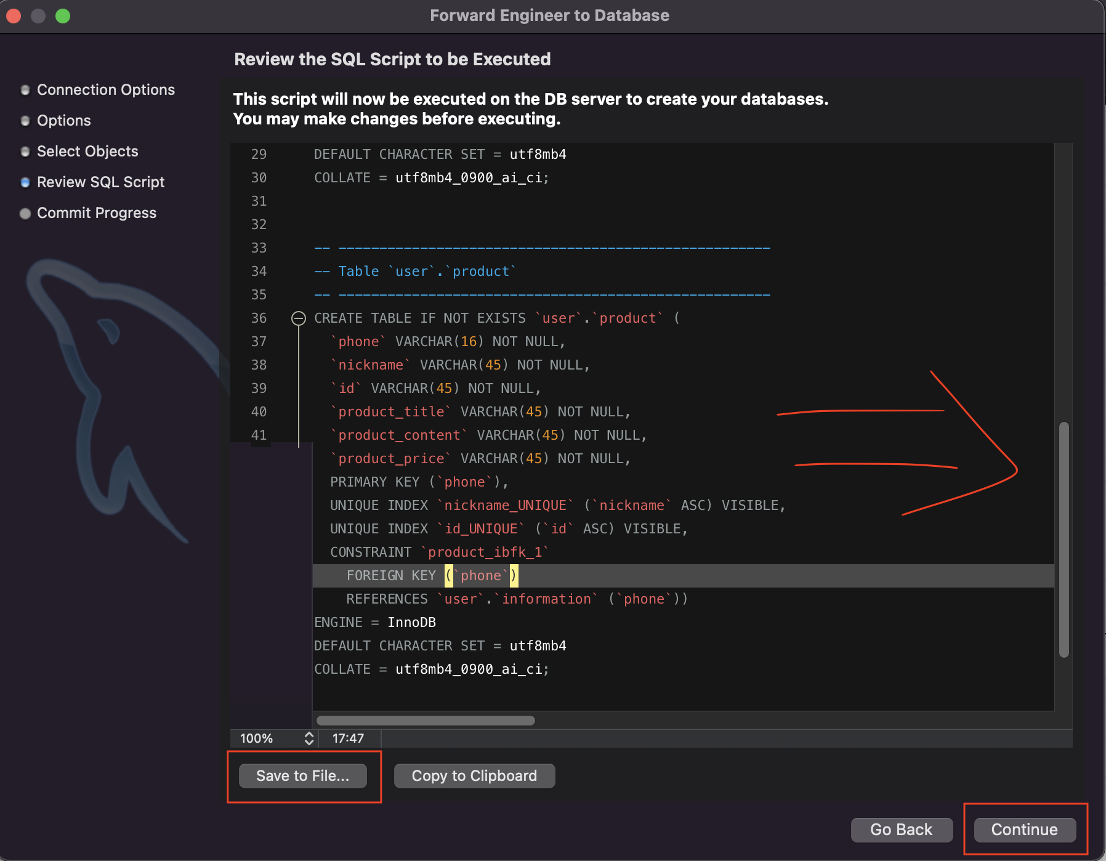Click `nickname_UNIQUE` index name

505,506
